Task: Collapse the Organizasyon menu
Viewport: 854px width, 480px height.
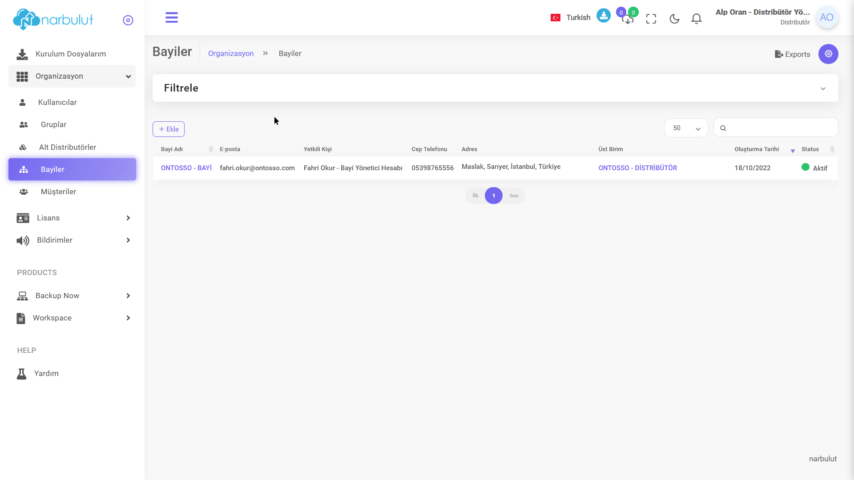Action: coord(72,76)
